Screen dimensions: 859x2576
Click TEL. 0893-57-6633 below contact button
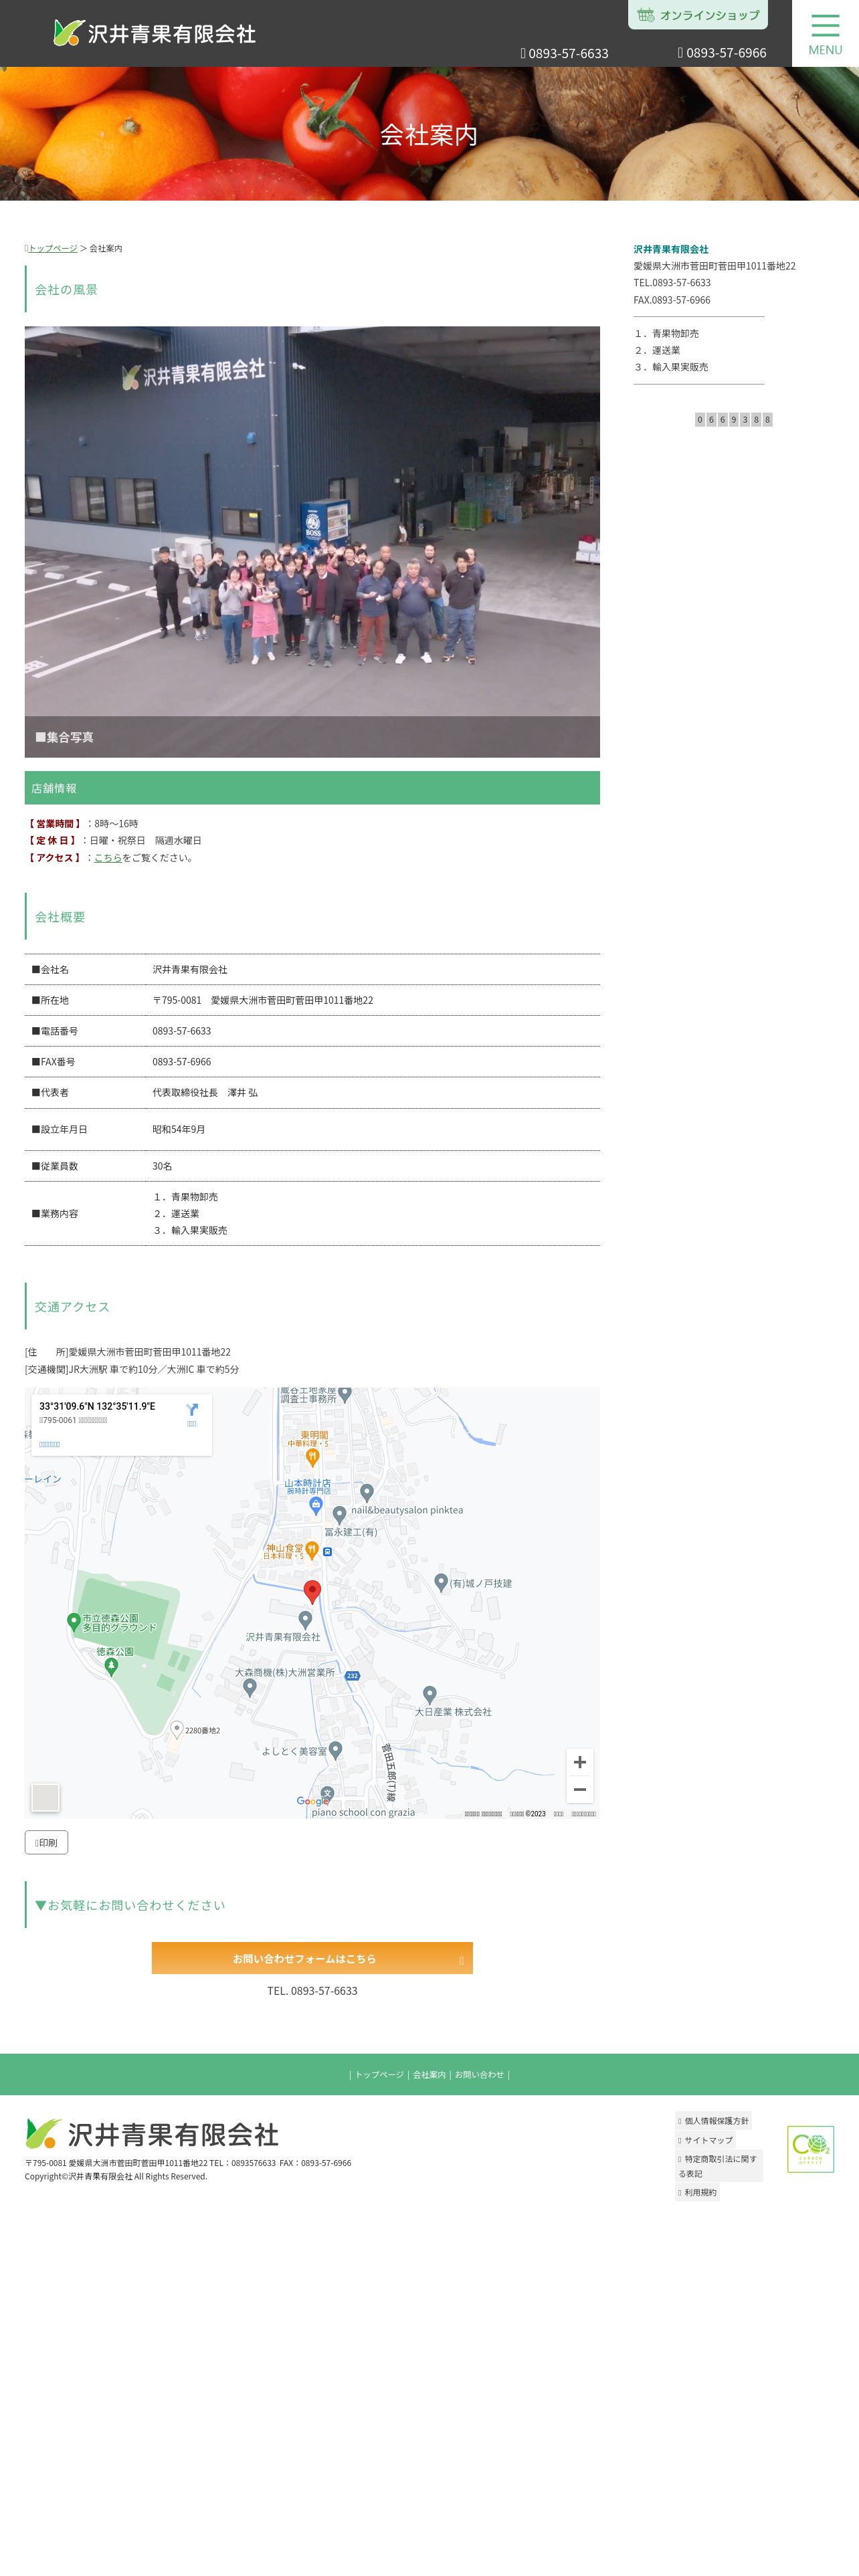click(312, 1991)
